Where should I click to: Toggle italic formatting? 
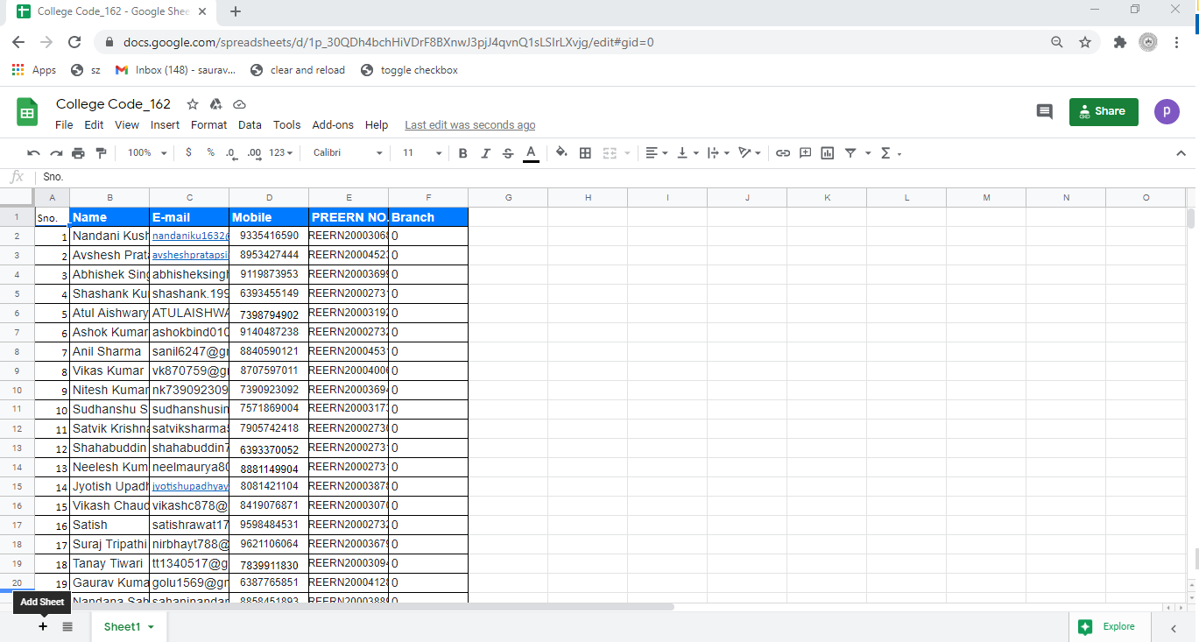(x=486, y=153)
